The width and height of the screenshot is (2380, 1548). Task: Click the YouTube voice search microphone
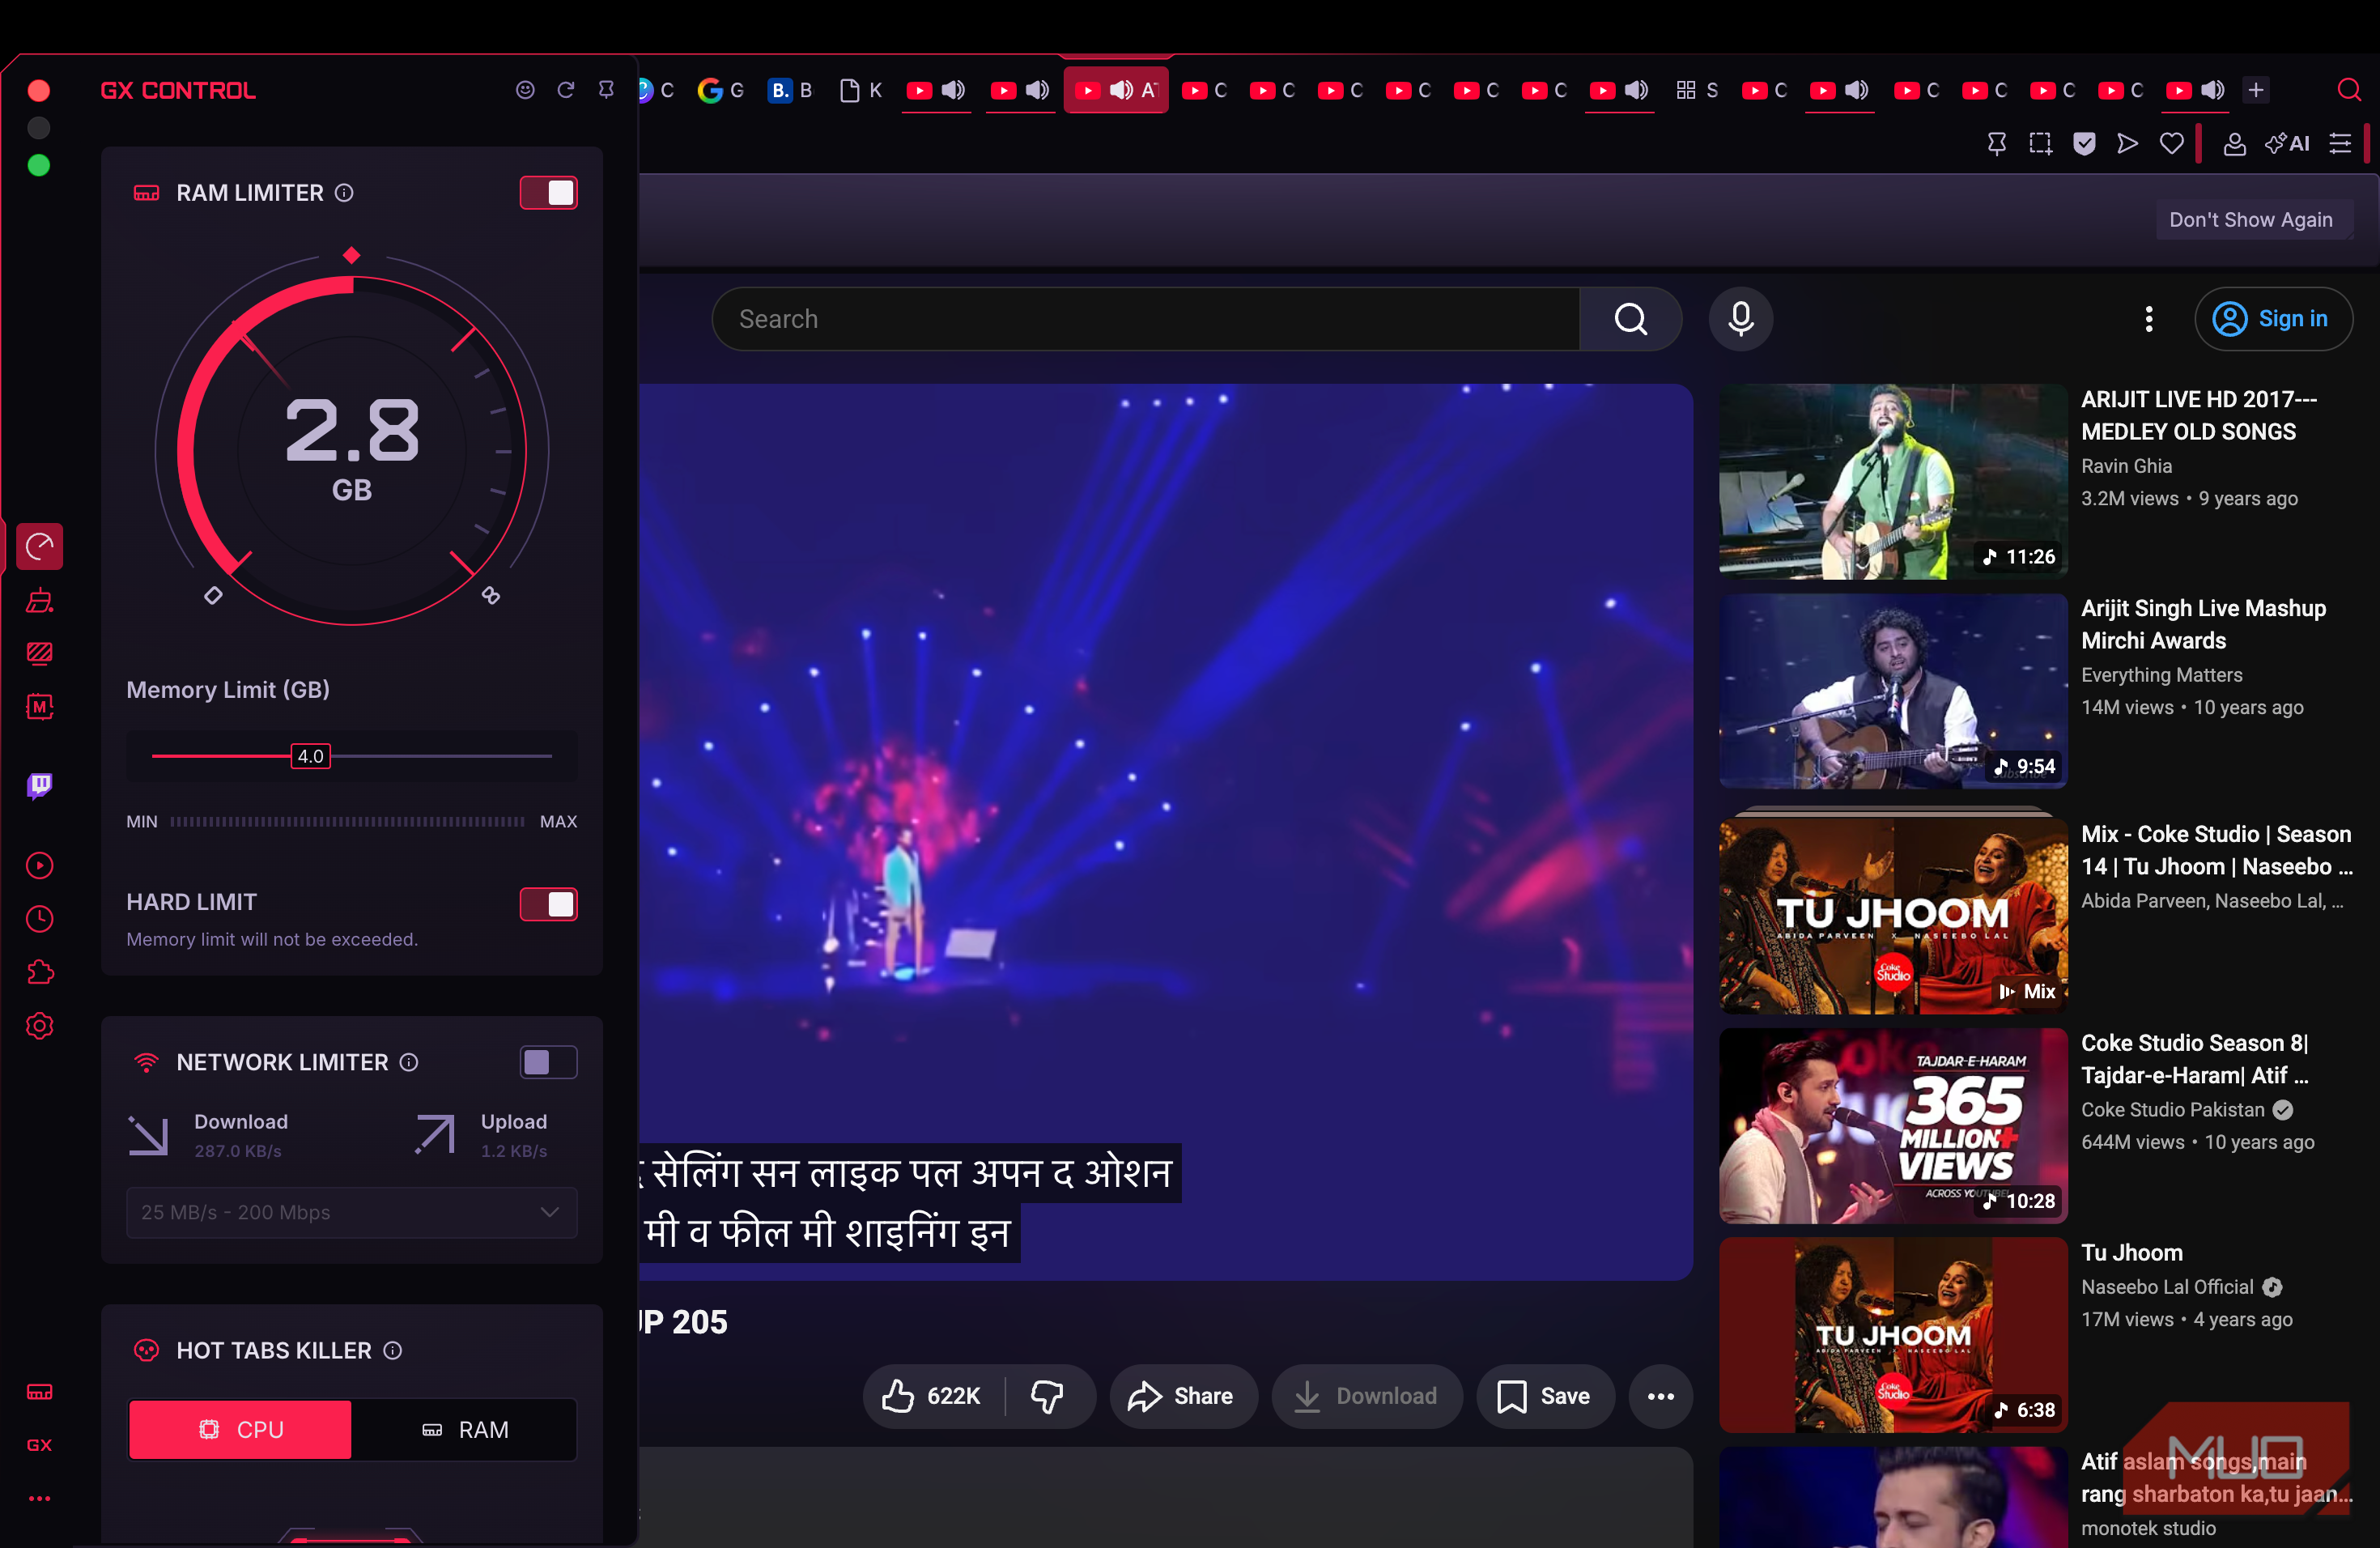pos(1740,319)
